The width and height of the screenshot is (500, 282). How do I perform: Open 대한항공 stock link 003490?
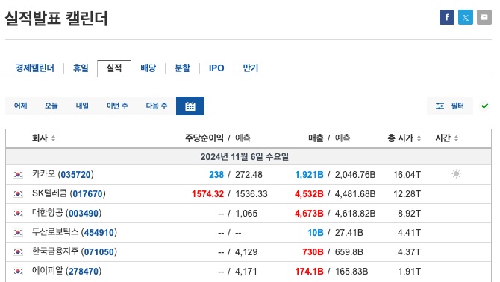click(x=84, y=214)
